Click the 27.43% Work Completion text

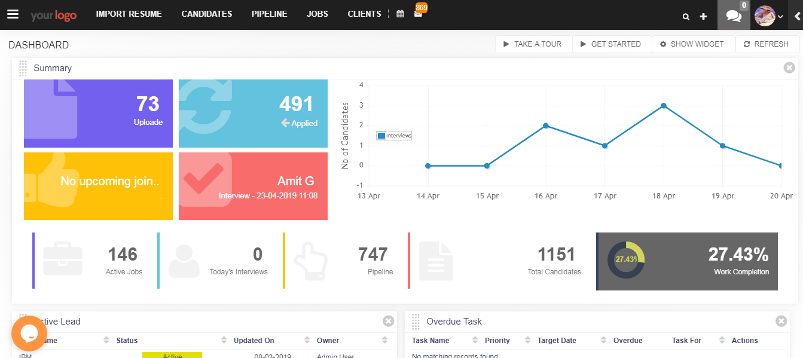tap(738, 261)
